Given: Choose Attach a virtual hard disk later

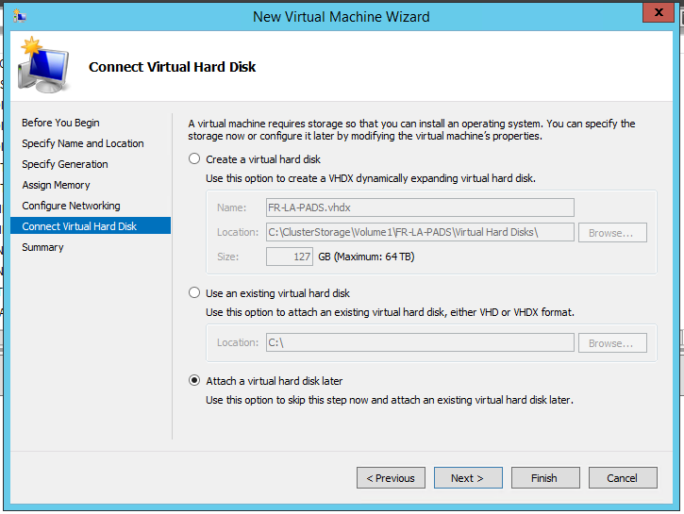Looking at the screenshot, I should tap(195, 381).
